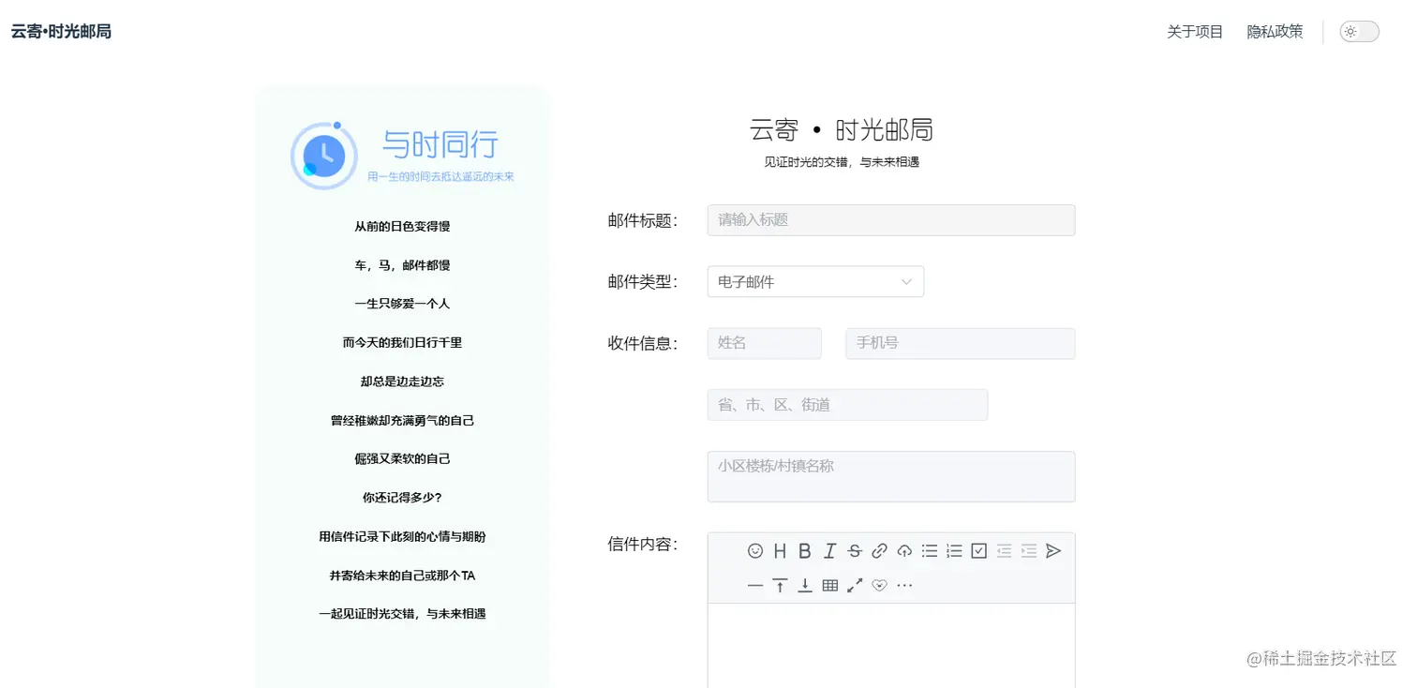1417x688 pixels.
Task: Apply strikethrough formatting
Action: [x=855, y=551]
